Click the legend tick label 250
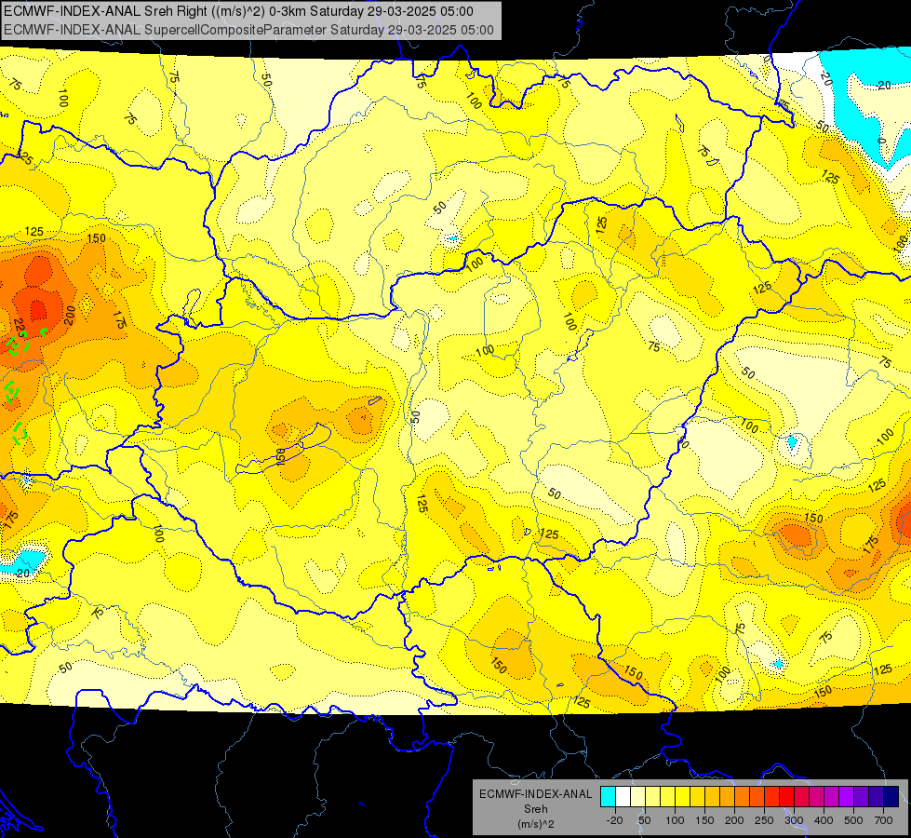The width and height of the screenshot is (911, 838). click(764, 820)
